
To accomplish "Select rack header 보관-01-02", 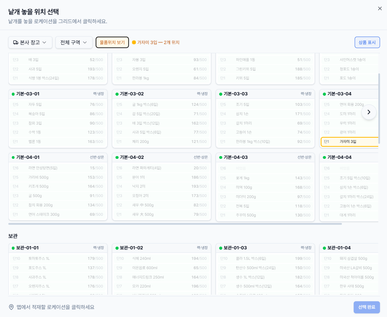I will pyautogui.click(x=161, y=248).
